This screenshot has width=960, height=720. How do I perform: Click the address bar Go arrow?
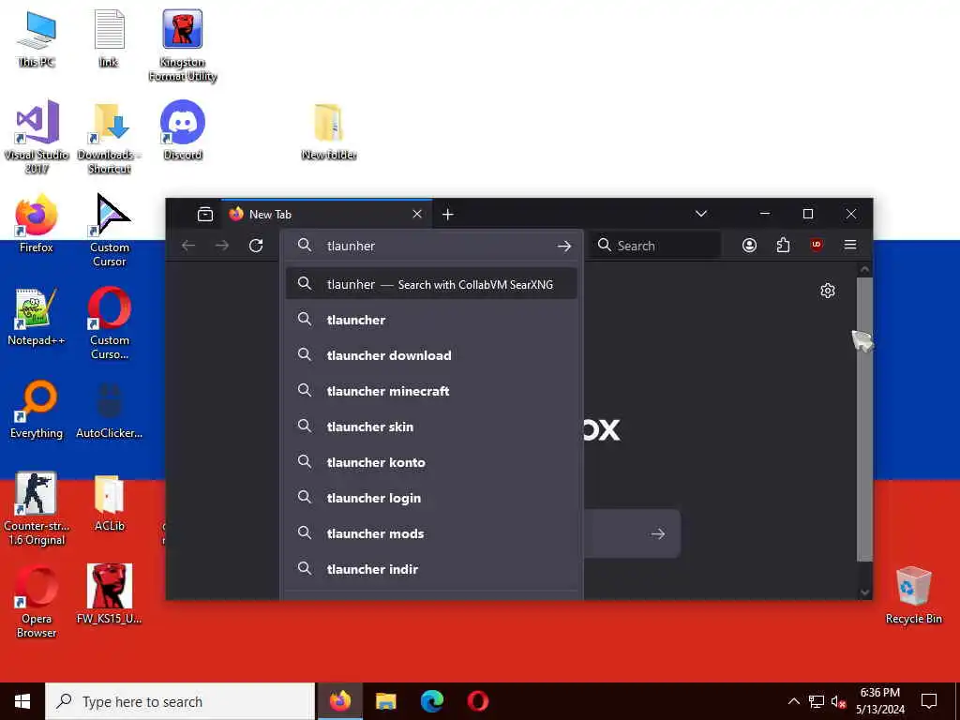click(563, 247)
